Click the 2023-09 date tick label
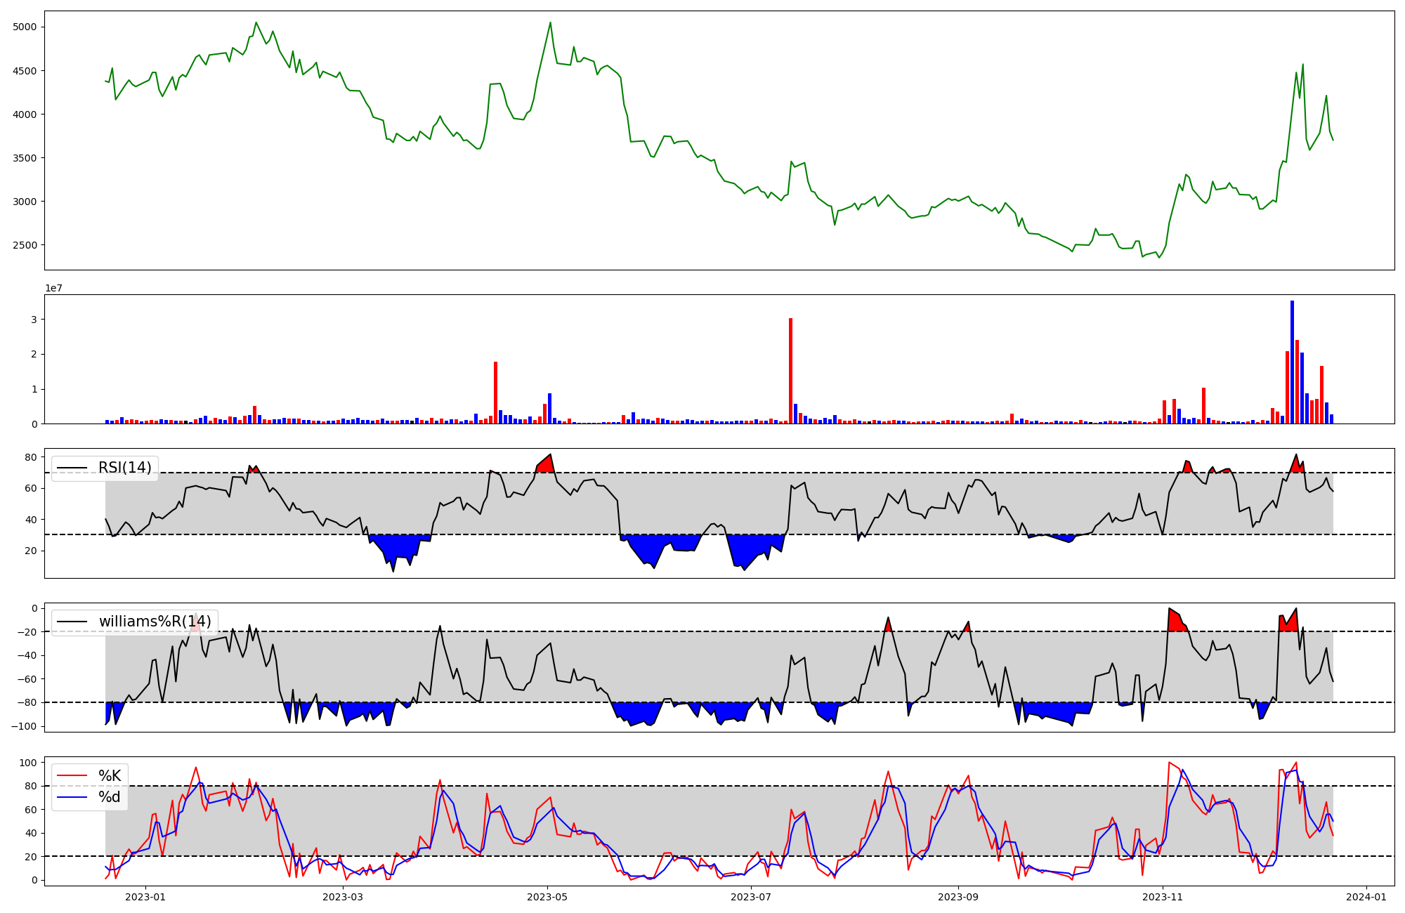The width and height of the screenshot is (1405, 913). coord(958,897)
